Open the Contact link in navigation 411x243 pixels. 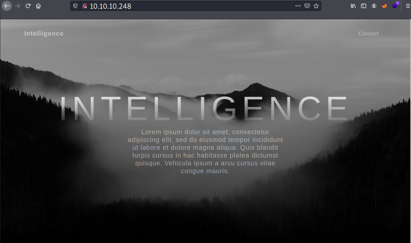(368, 33)
